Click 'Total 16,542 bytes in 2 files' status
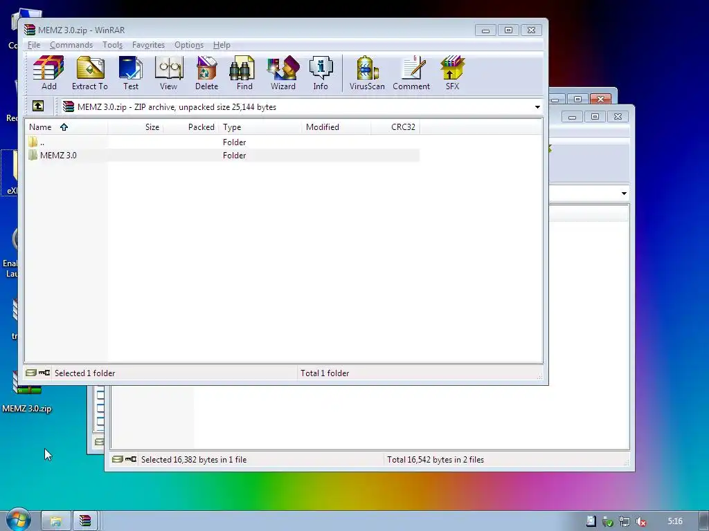The width and height of the screenshot is (709, 531). pyautogui.click(x=436, y=460)
